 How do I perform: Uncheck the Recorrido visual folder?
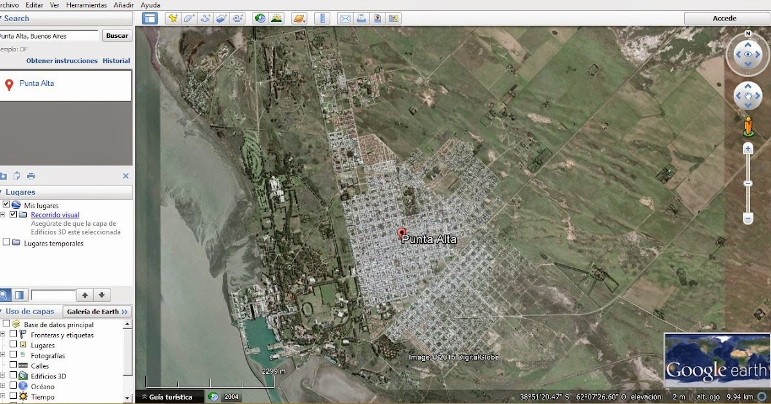tap(13, 214)
